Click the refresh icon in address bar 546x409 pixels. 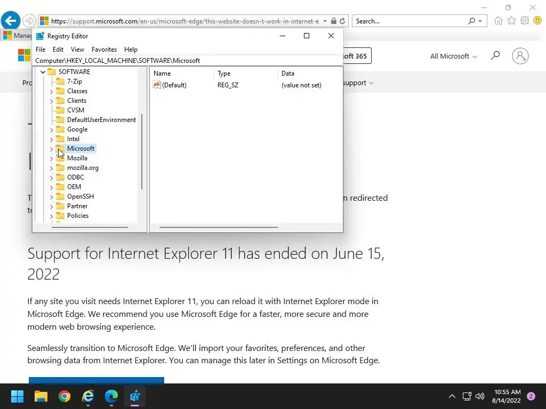[x=343, y=21]
